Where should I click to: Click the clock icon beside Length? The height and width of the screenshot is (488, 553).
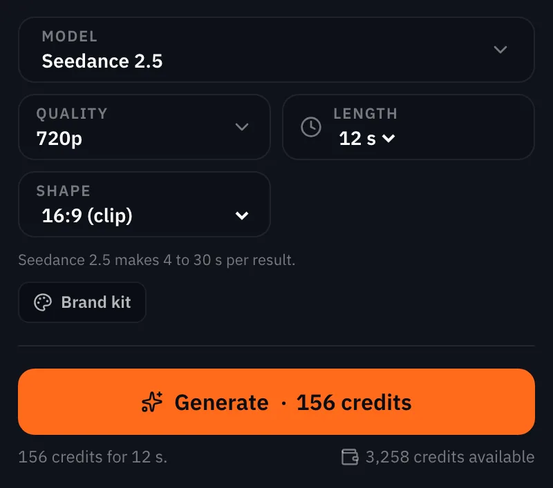tap(310, 127)
